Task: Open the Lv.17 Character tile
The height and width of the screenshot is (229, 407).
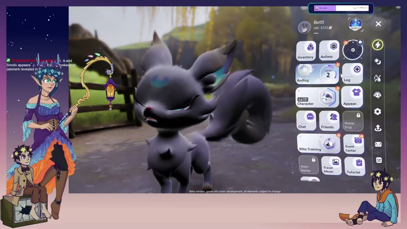Action: (x=317, y=97)
